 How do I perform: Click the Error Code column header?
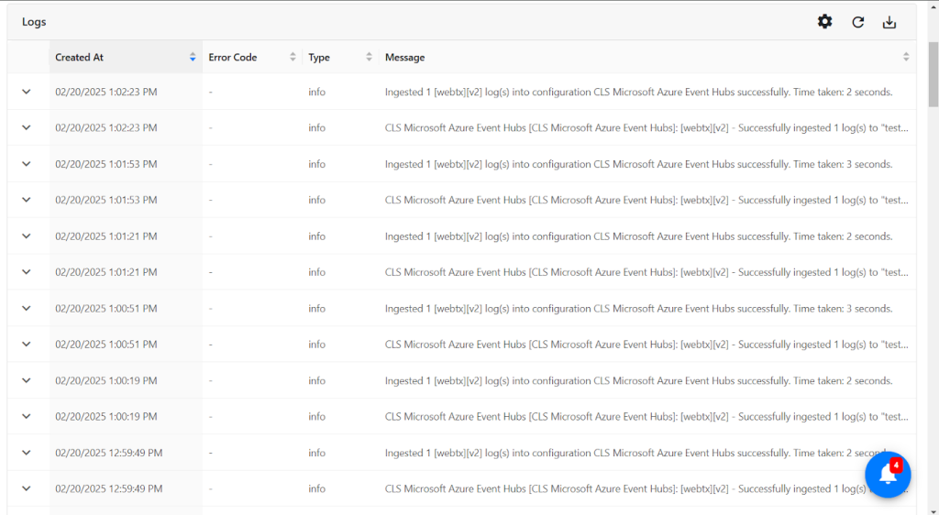(x=252, y=58)
